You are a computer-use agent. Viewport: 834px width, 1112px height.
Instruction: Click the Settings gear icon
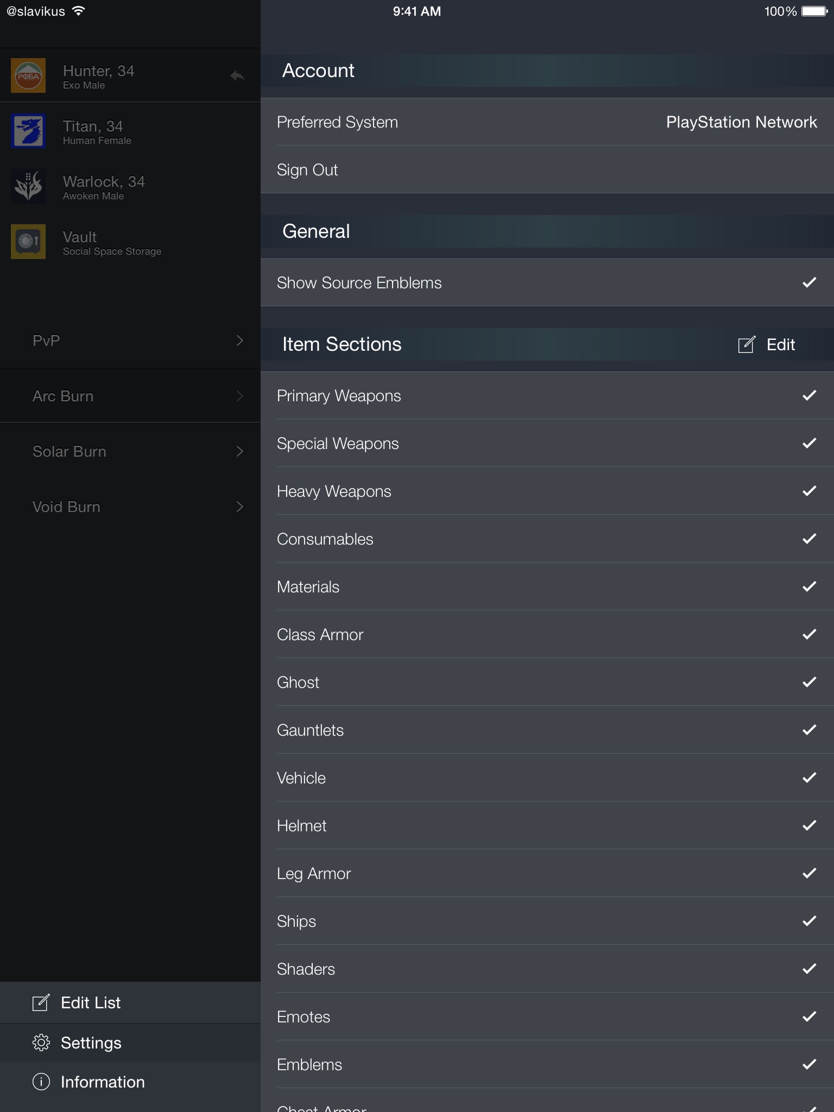(x=41, y=1042)
